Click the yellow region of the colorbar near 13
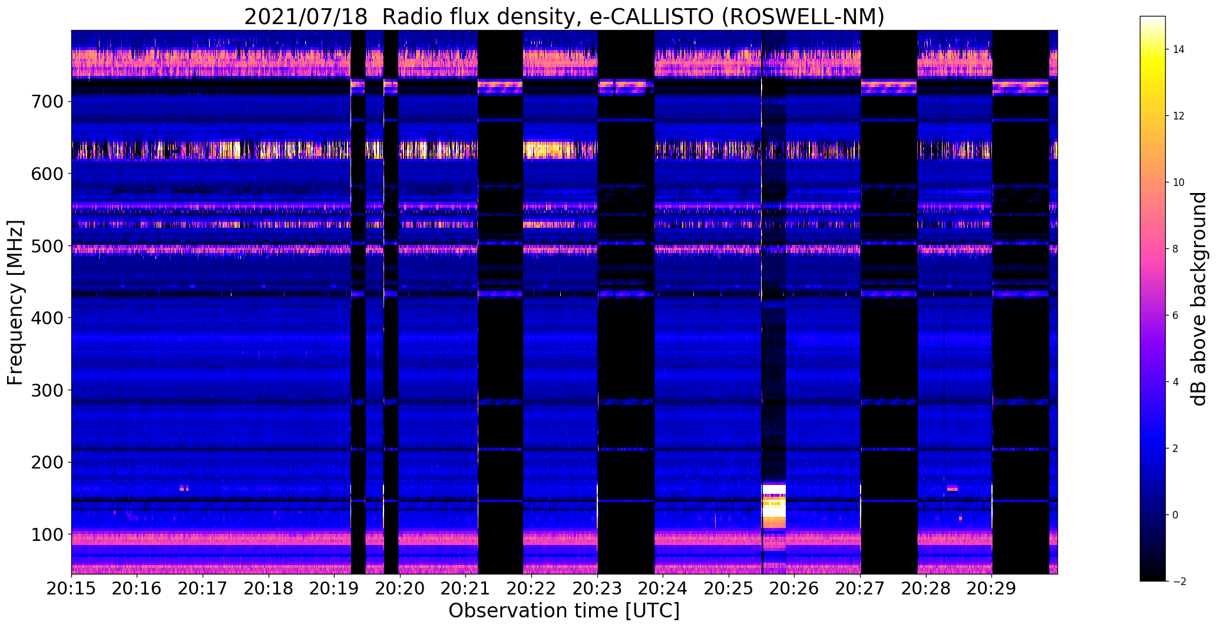Screen dimensions: 1217x628 tap(1152, 82)
